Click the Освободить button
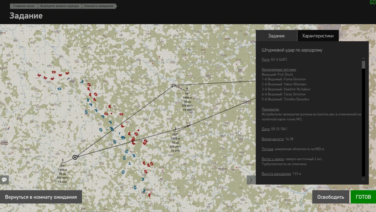This screenshot has height=212, width=376. pyautogui.click(x=330, y=197)
